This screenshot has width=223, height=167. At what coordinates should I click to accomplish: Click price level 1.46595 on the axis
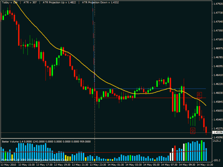point(218,66)
